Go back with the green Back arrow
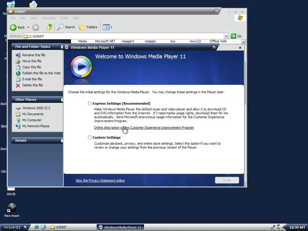The height and width of the screenshot is (231, 308). 13,27
